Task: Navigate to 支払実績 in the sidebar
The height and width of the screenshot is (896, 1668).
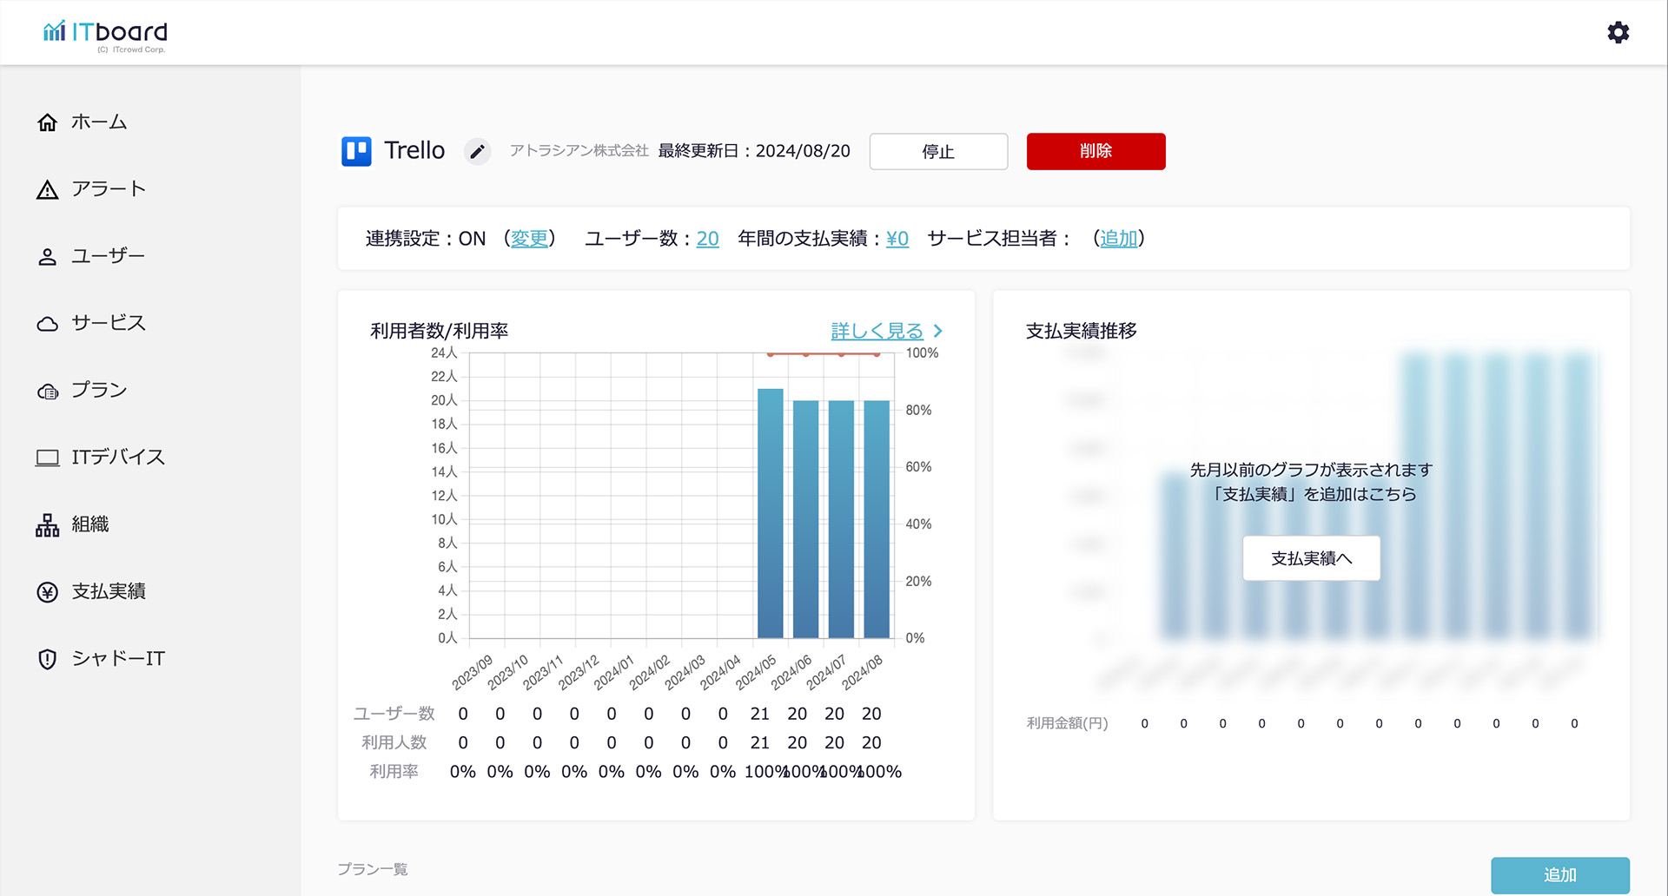Action: [109, 592]
